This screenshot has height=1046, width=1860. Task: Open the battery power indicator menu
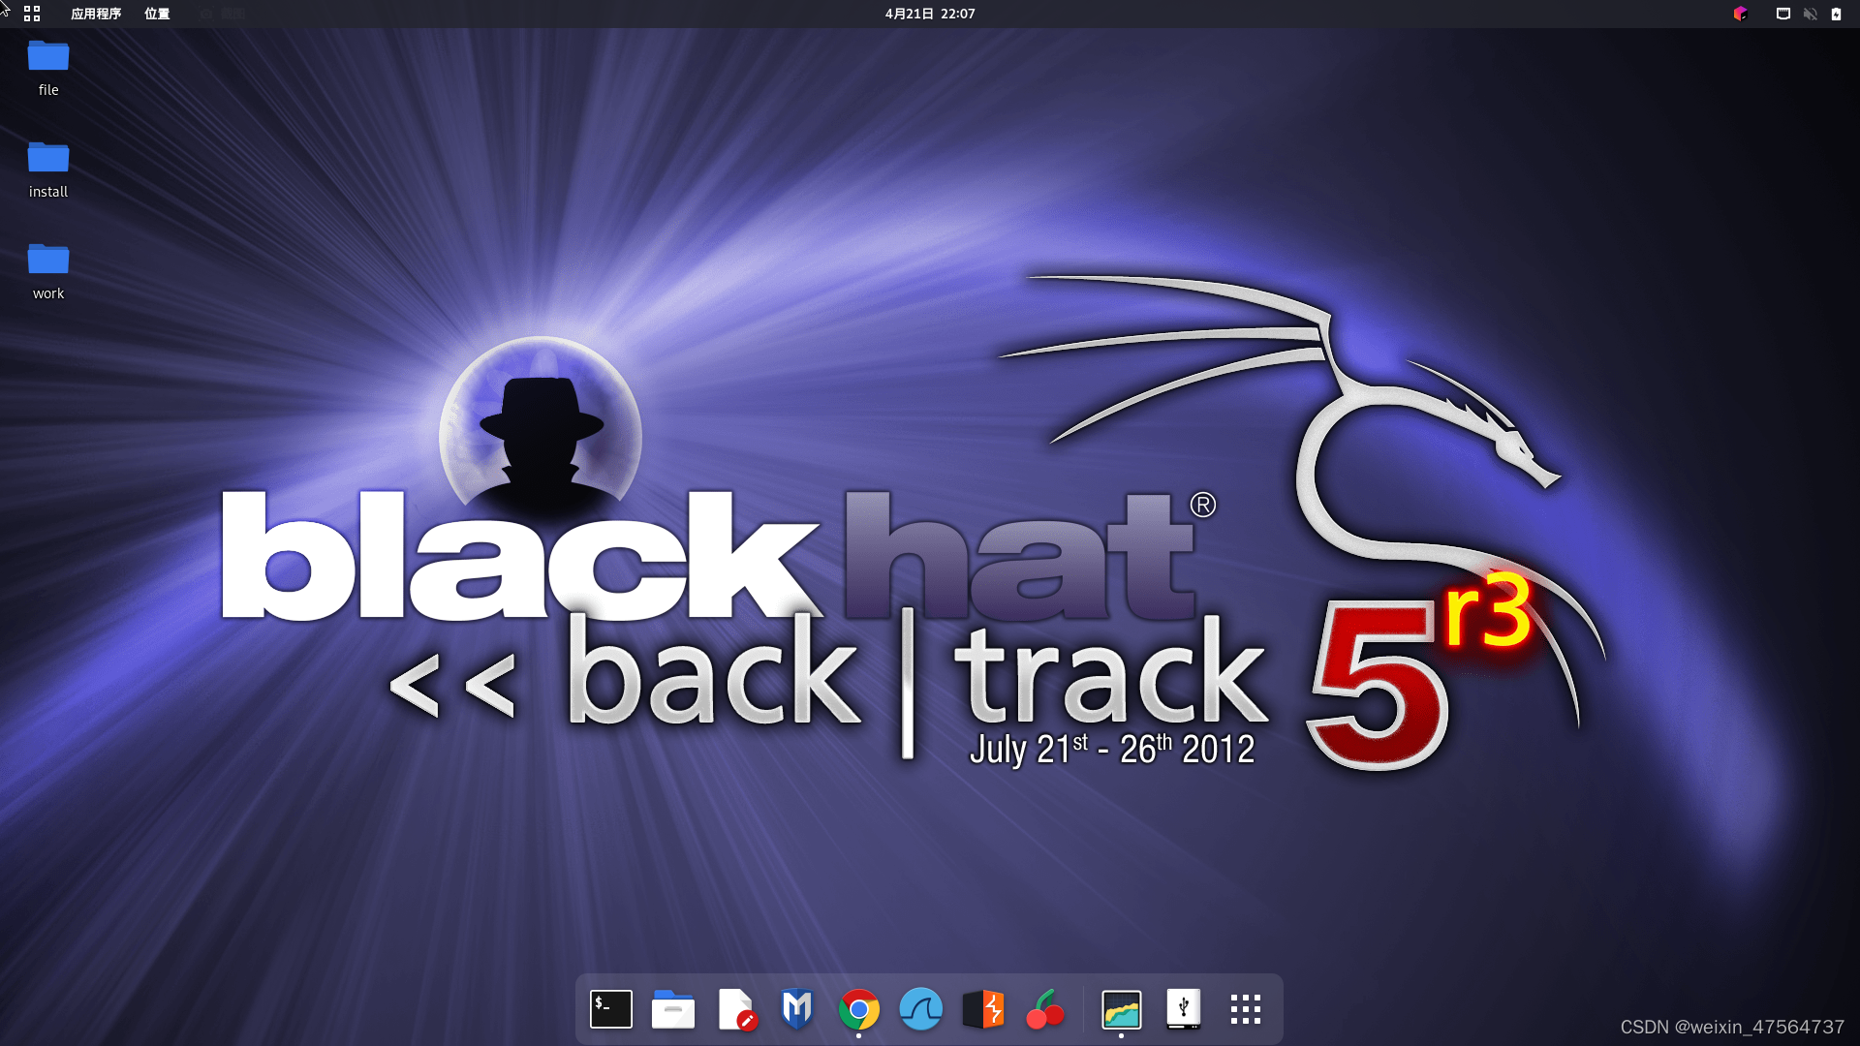(1836, 14)
